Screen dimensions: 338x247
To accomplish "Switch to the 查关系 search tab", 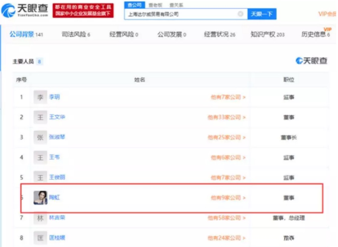I will pos(176,5).
